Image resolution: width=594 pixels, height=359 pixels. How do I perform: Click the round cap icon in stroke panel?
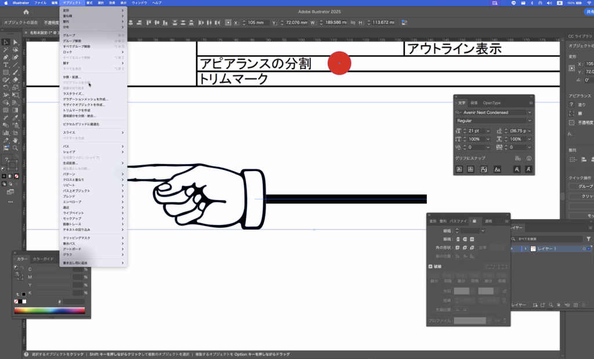click(465, 239)
